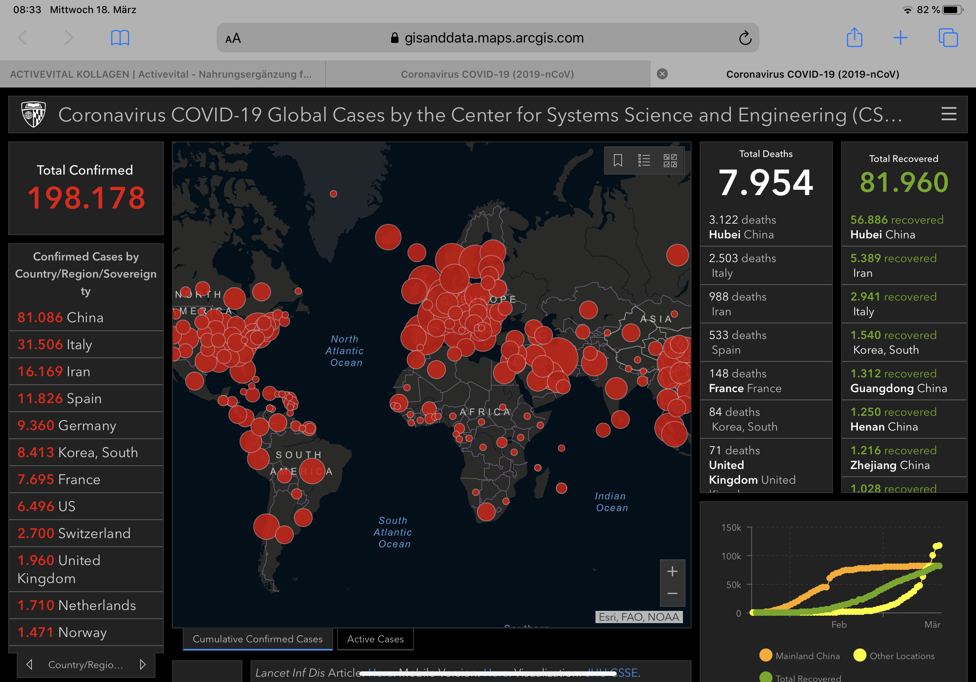Open the JHU CSSE link
The image size is (976, 682).
click(x=611, y=673)
